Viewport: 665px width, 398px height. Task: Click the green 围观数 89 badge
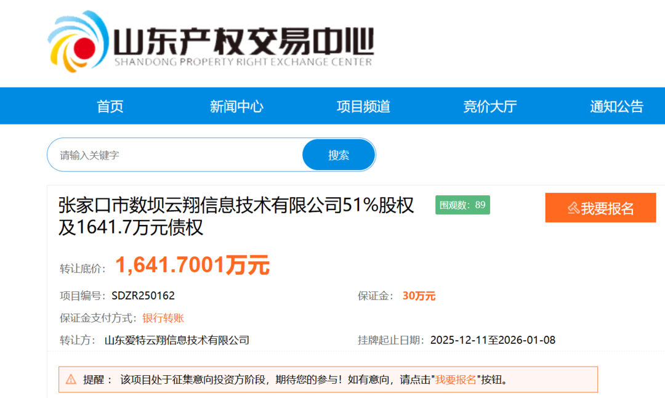pos(462,205)
